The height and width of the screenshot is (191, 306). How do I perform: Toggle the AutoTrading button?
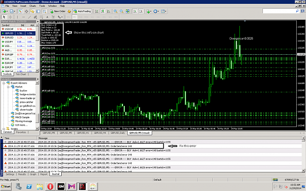coord(82,11)
